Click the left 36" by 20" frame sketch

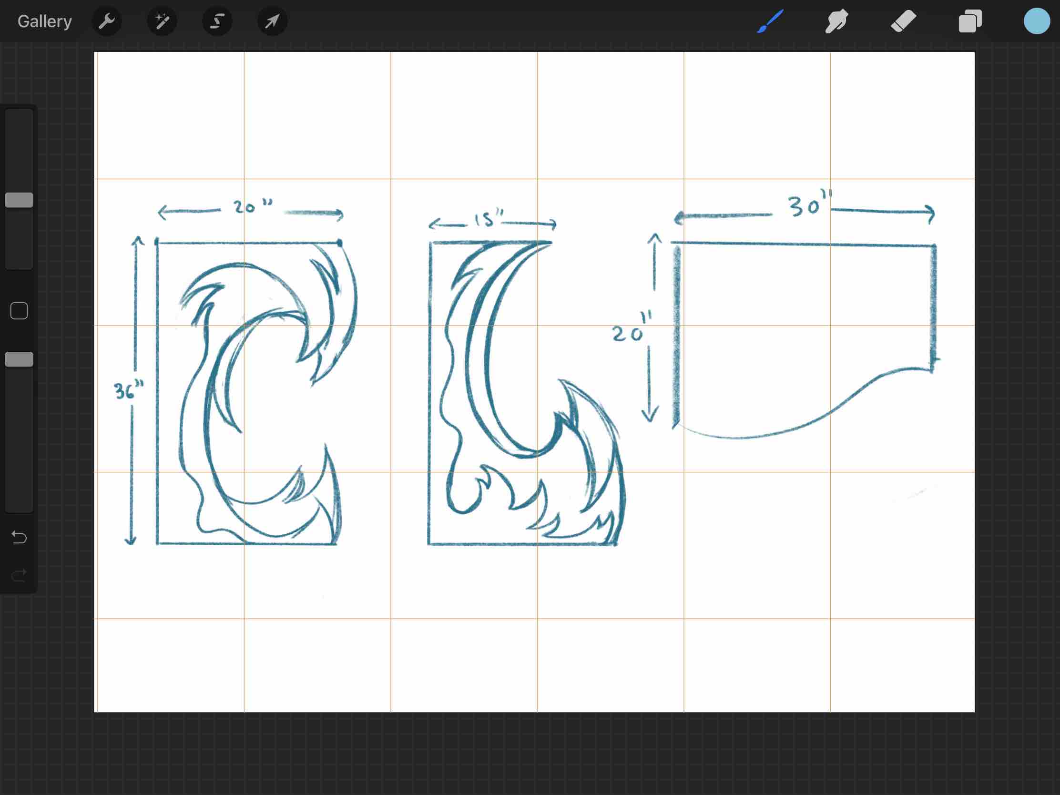(257, 391)
